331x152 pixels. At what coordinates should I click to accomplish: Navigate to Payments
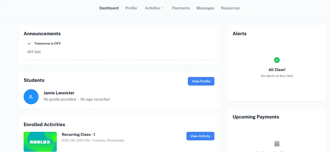pyautogui.click(x=181, y=8)
